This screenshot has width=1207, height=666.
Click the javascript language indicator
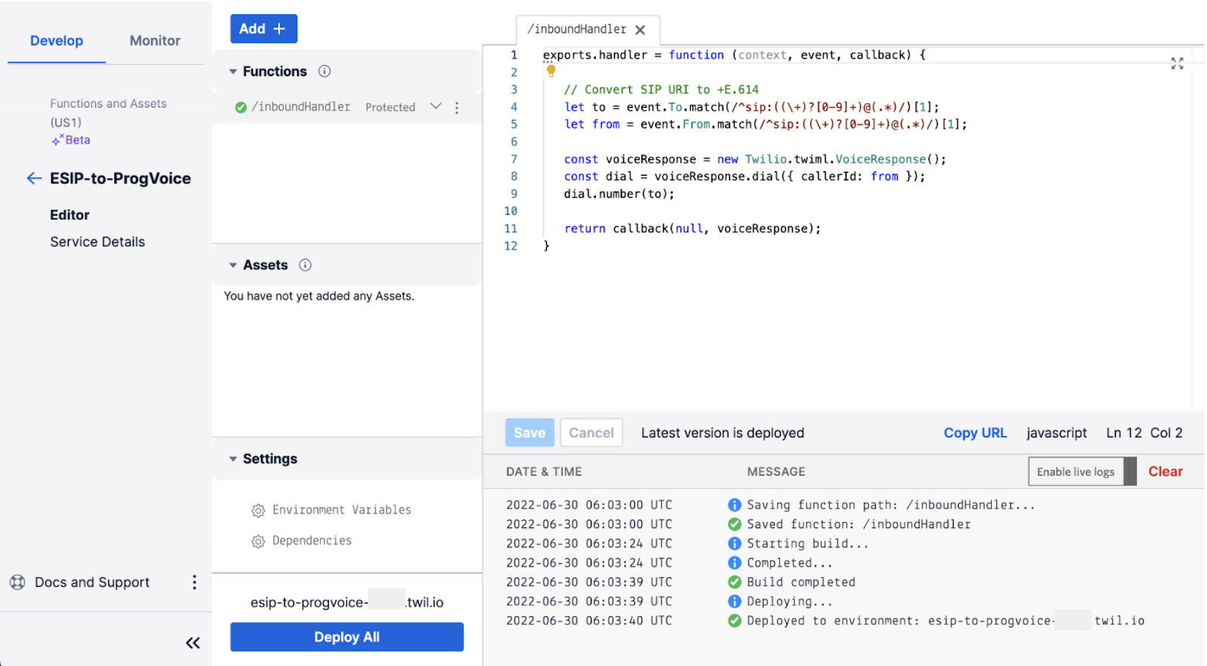coord(1056,433)
